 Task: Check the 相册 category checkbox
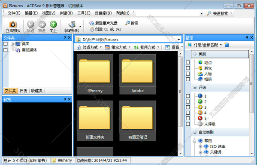click(x=188, y=79)
